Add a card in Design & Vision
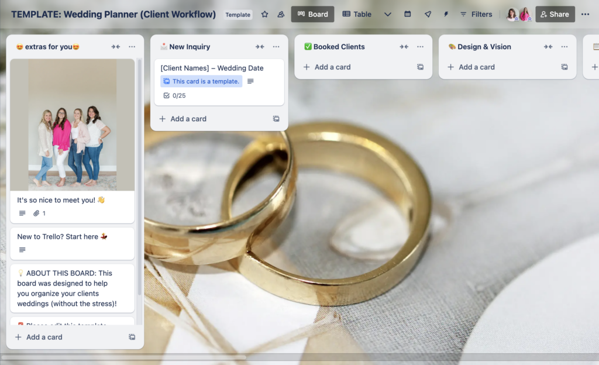This screenshot has width=599, height=365. (471, 67)
